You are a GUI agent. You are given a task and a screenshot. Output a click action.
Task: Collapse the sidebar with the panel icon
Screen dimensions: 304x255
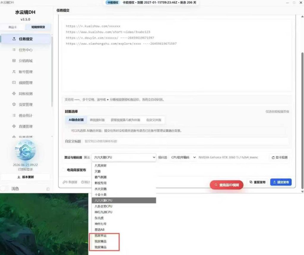tap(48, 189)
